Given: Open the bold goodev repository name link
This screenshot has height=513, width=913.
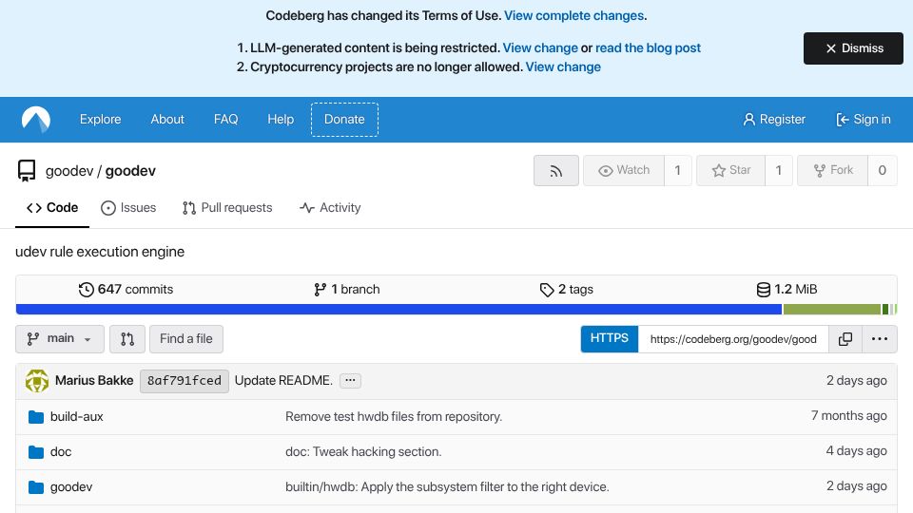Looking at the screenshot, I should pyautogui.click(x=130, y=171).
